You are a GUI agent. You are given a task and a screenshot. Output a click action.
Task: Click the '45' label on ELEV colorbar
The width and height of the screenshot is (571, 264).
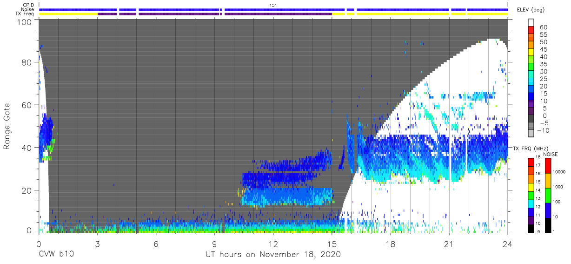tap(543, 49)
